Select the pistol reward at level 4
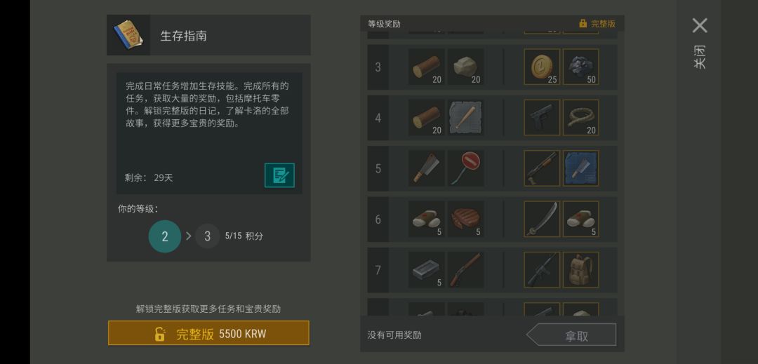 pyautogui.click(x=542, y=117)
